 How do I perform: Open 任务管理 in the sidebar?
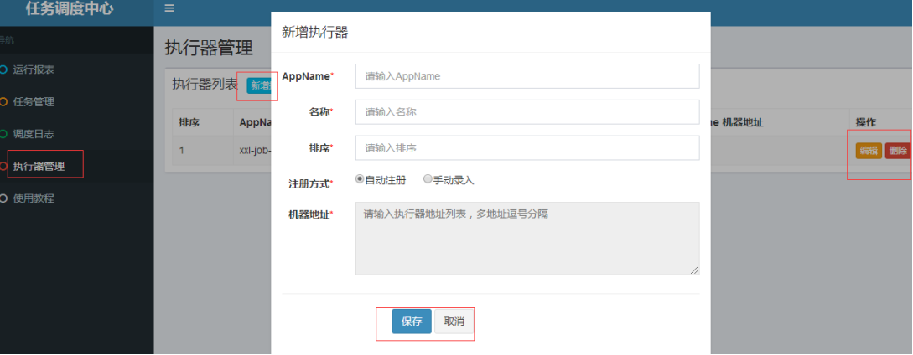click(34, 102)
